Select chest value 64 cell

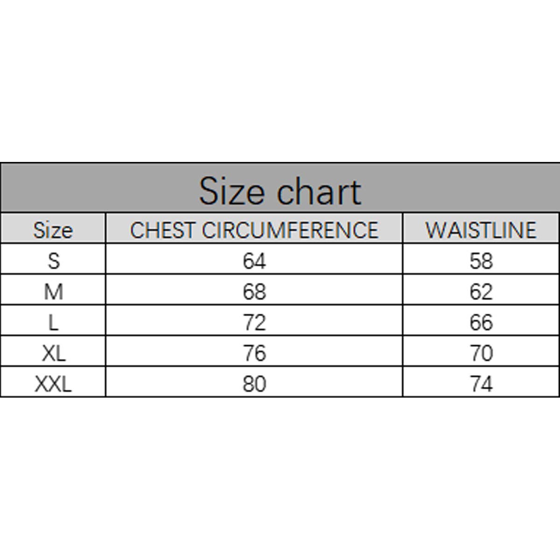tap(254, 260)
